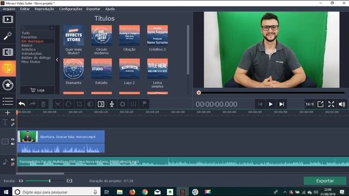Open the Filters magic wand tab
Viewport: 349px width, 196px height.
(8, 36)
